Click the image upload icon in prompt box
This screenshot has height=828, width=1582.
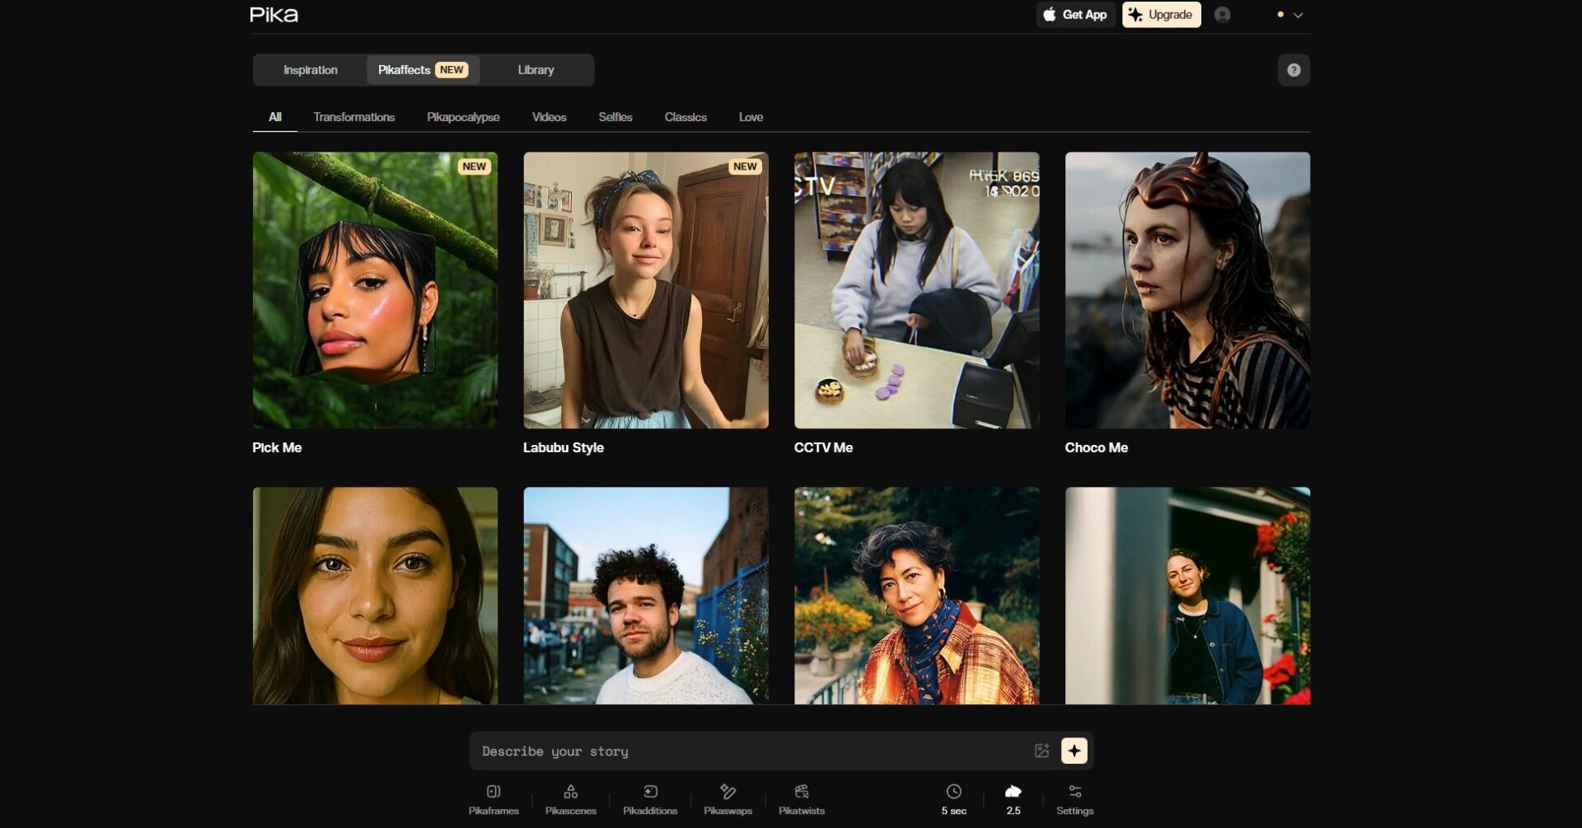point(1041,751)
